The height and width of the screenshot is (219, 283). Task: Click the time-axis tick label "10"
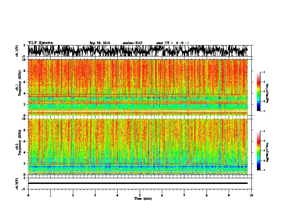click(251, 195)
